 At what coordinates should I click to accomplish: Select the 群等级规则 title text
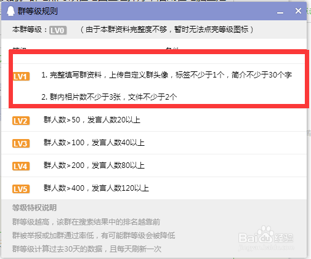coord(38,11)
